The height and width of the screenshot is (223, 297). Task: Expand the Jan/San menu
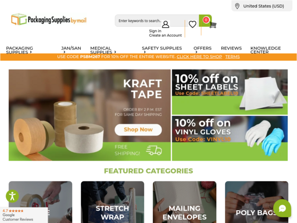click(x=71, y=50)
